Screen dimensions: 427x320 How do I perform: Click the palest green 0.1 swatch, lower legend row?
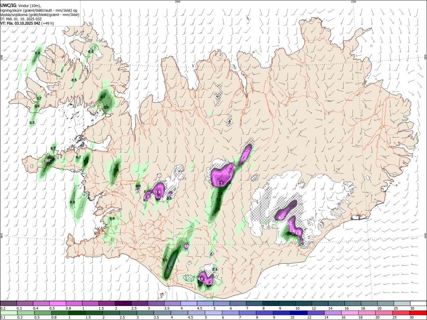pos(9,313)
